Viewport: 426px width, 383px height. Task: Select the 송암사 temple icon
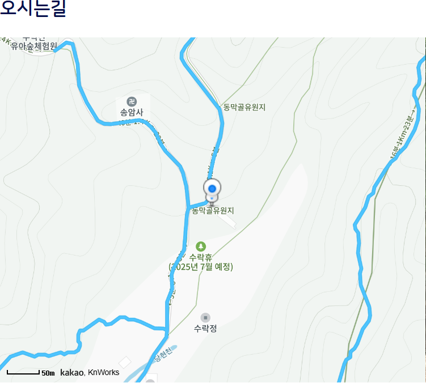(132, 102)
